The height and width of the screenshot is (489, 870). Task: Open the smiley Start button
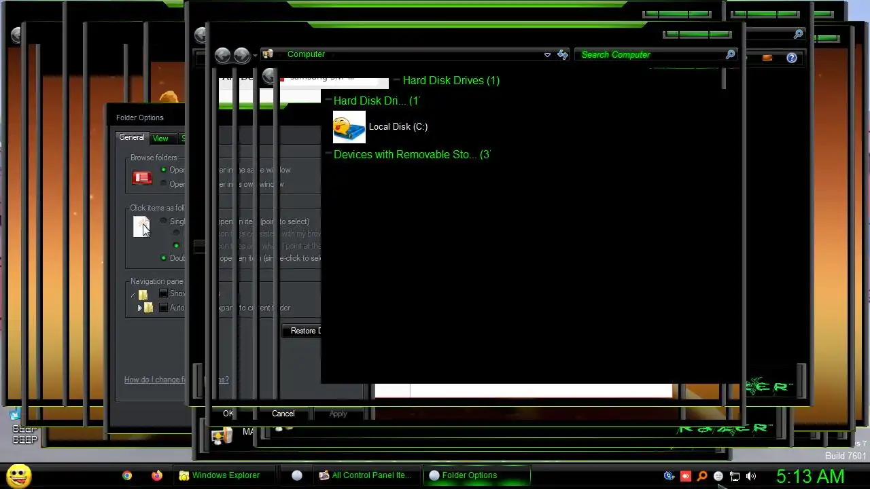(x=18, y=475)
